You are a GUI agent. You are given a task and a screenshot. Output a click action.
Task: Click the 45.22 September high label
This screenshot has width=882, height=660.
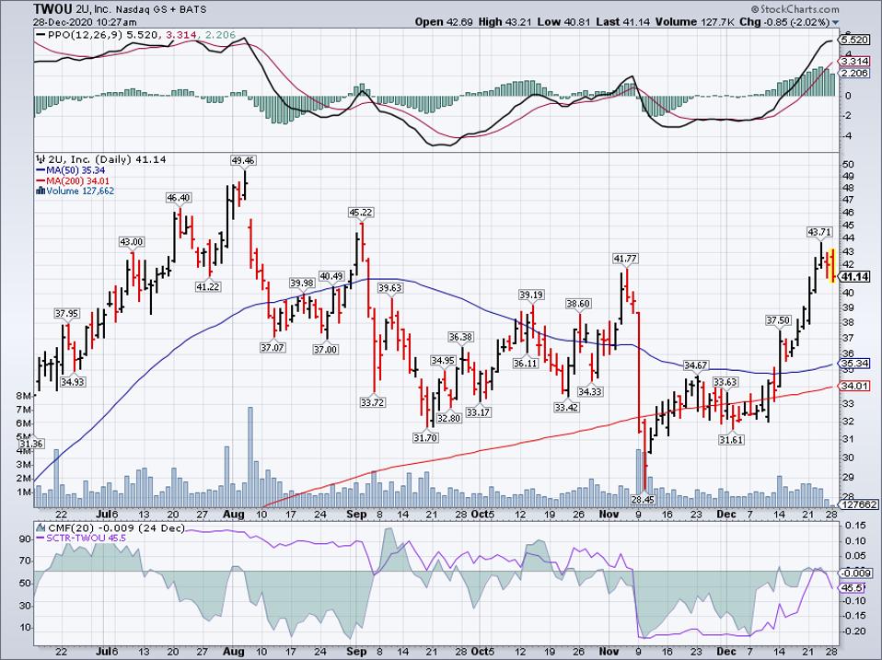[361, 213]
